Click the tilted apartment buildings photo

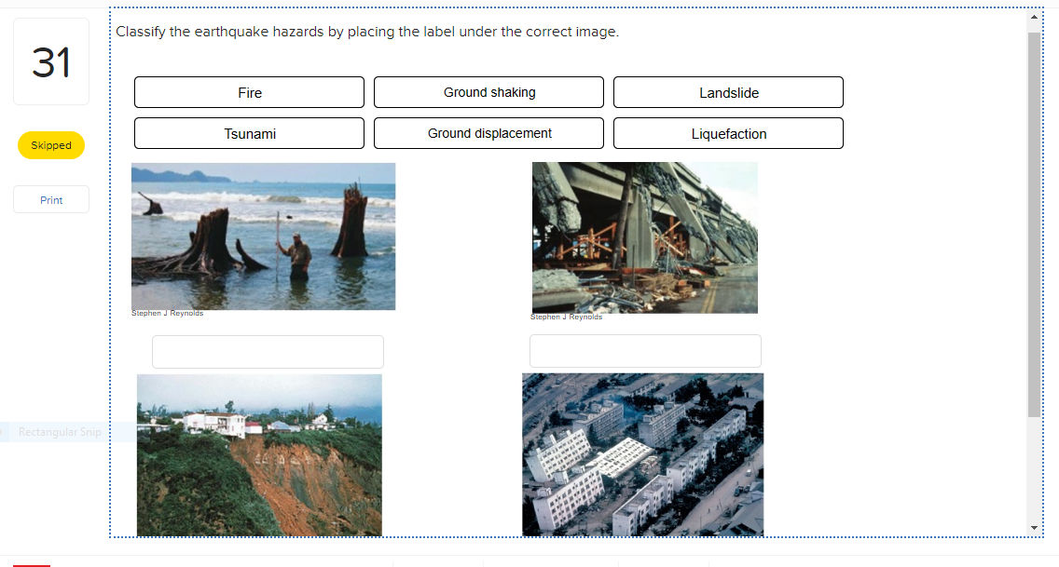642,455
